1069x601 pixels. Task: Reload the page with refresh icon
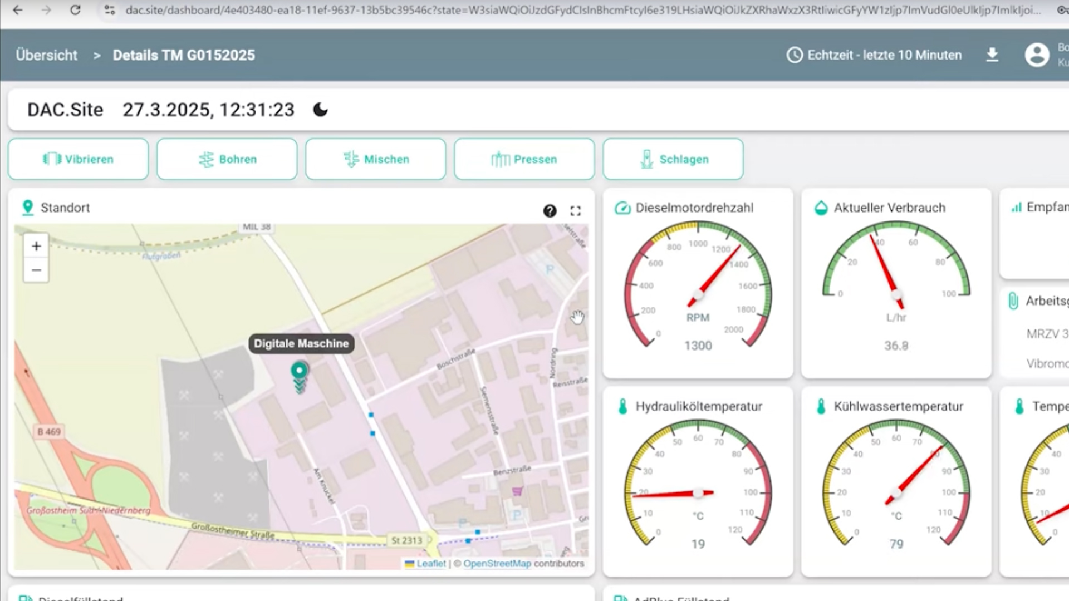(x=75, y=10)
